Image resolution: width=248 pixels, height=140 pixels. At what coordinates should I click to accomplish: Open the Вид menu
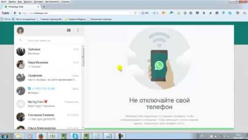click(x=20, y=2)
